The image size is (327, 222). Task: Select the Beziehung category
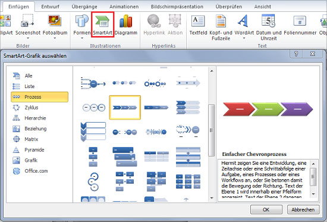coord(39,129)
